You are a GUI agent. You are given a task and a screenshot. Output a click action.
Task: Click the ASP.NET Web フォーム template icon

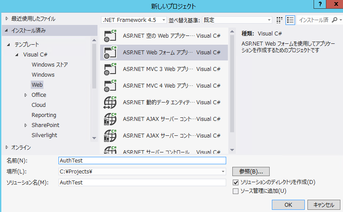tap(110, 53)
